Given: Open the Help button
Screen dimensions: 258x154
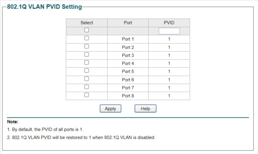Looking at the screenshot, I should (145, 108).
